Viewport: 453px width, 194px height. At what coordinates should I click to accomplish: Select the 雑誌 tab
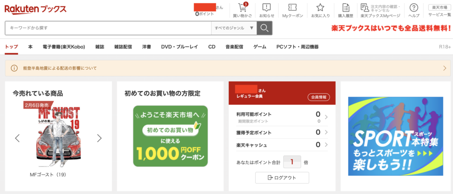click(100, 47)
